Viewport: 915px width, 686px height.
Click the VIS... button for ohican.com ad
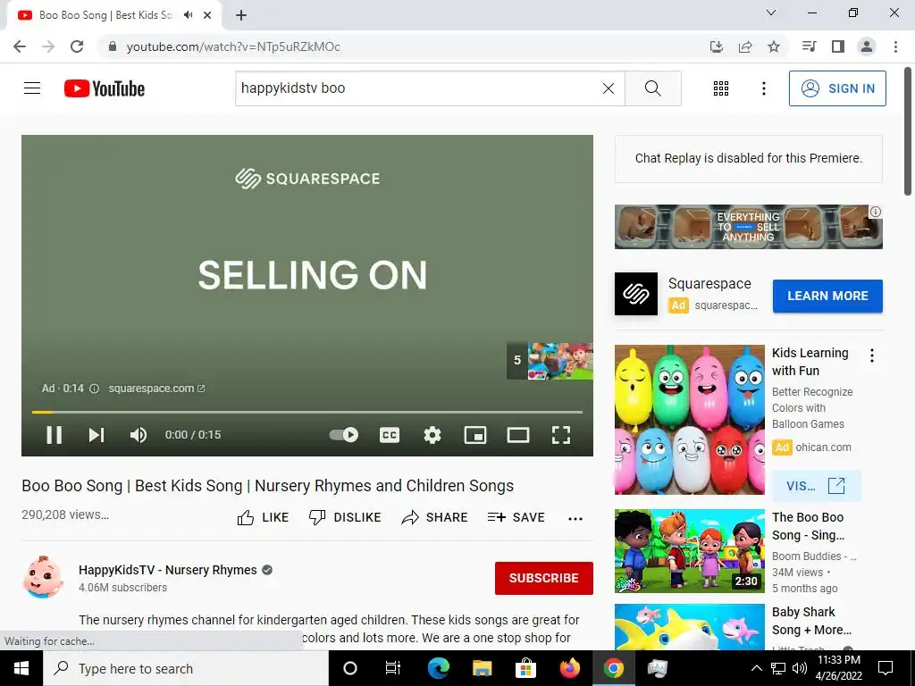pos(817,485)
